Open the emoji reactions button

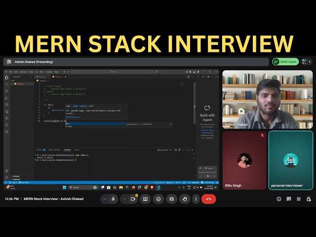pos(158,199)
